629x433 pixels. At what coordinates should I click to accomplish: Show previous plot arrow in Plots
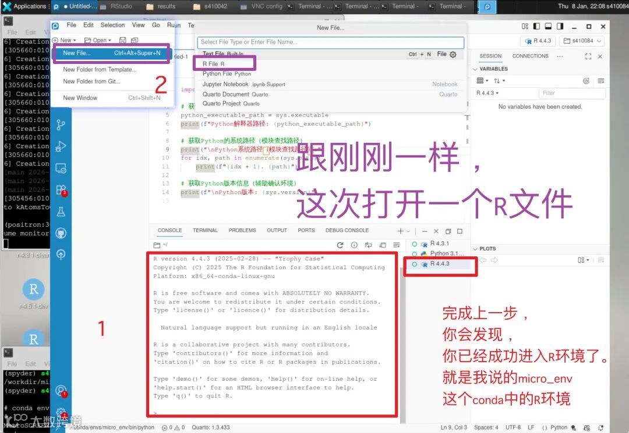[483, 260]
